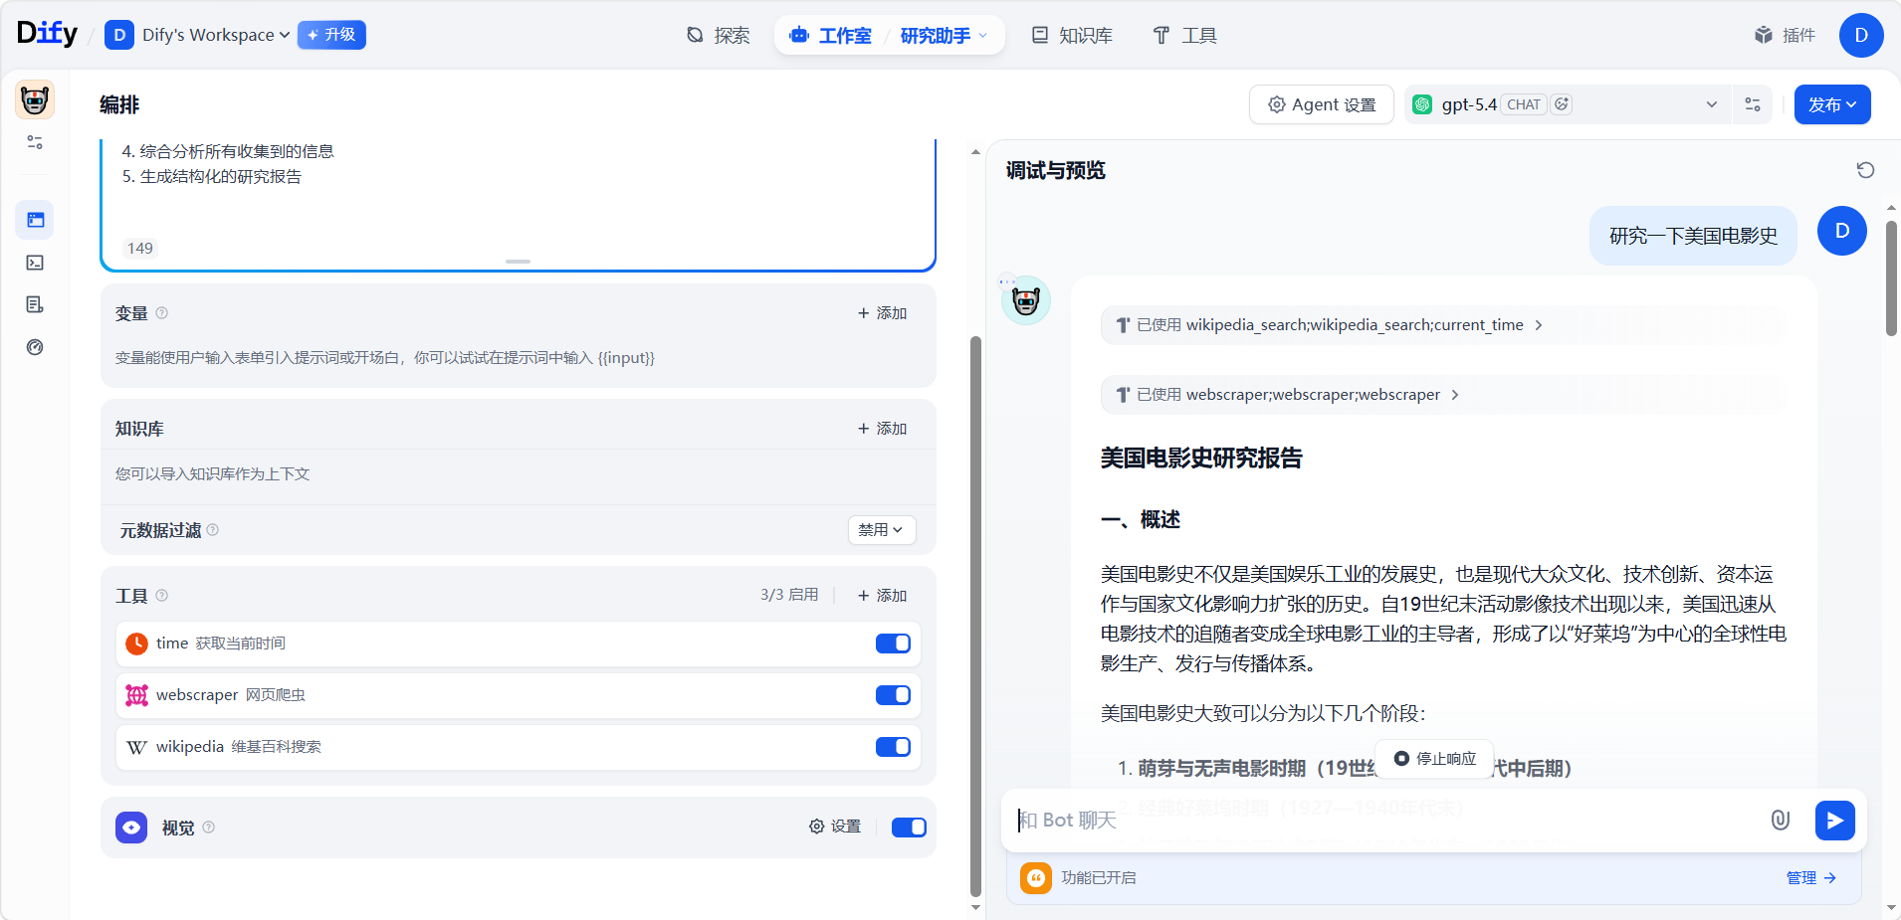Disable the wikipedia tool toggle
Image resolution: width=1901 pixels, height=920 pixels.
[893, 747]
